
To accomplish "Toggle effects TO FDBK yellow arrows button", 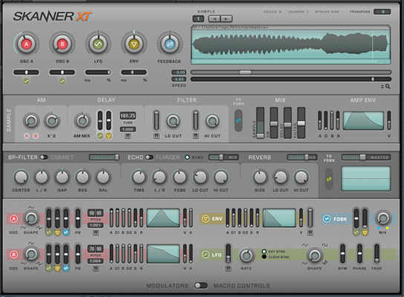I will tap(329, 179).
